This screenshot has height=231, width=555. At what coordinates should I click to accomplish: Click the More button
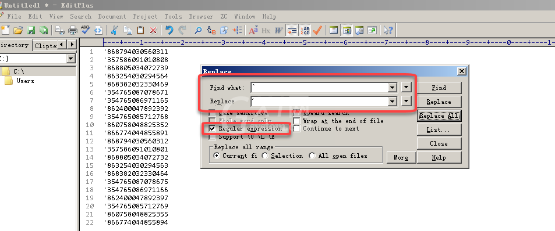[x=401, y=158]
